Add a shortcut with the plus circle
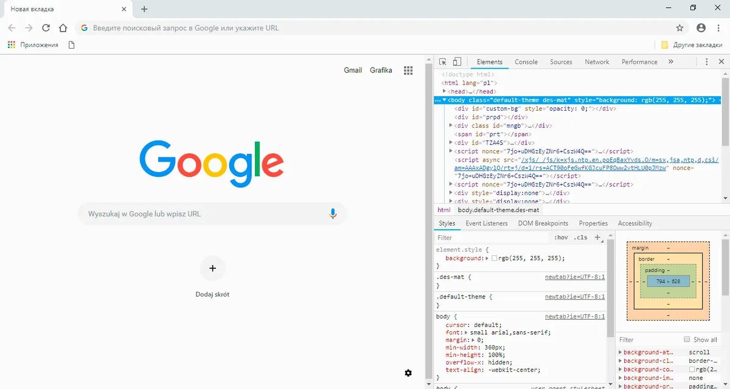This screenshot has width=730, height=389. click(212, 268)
